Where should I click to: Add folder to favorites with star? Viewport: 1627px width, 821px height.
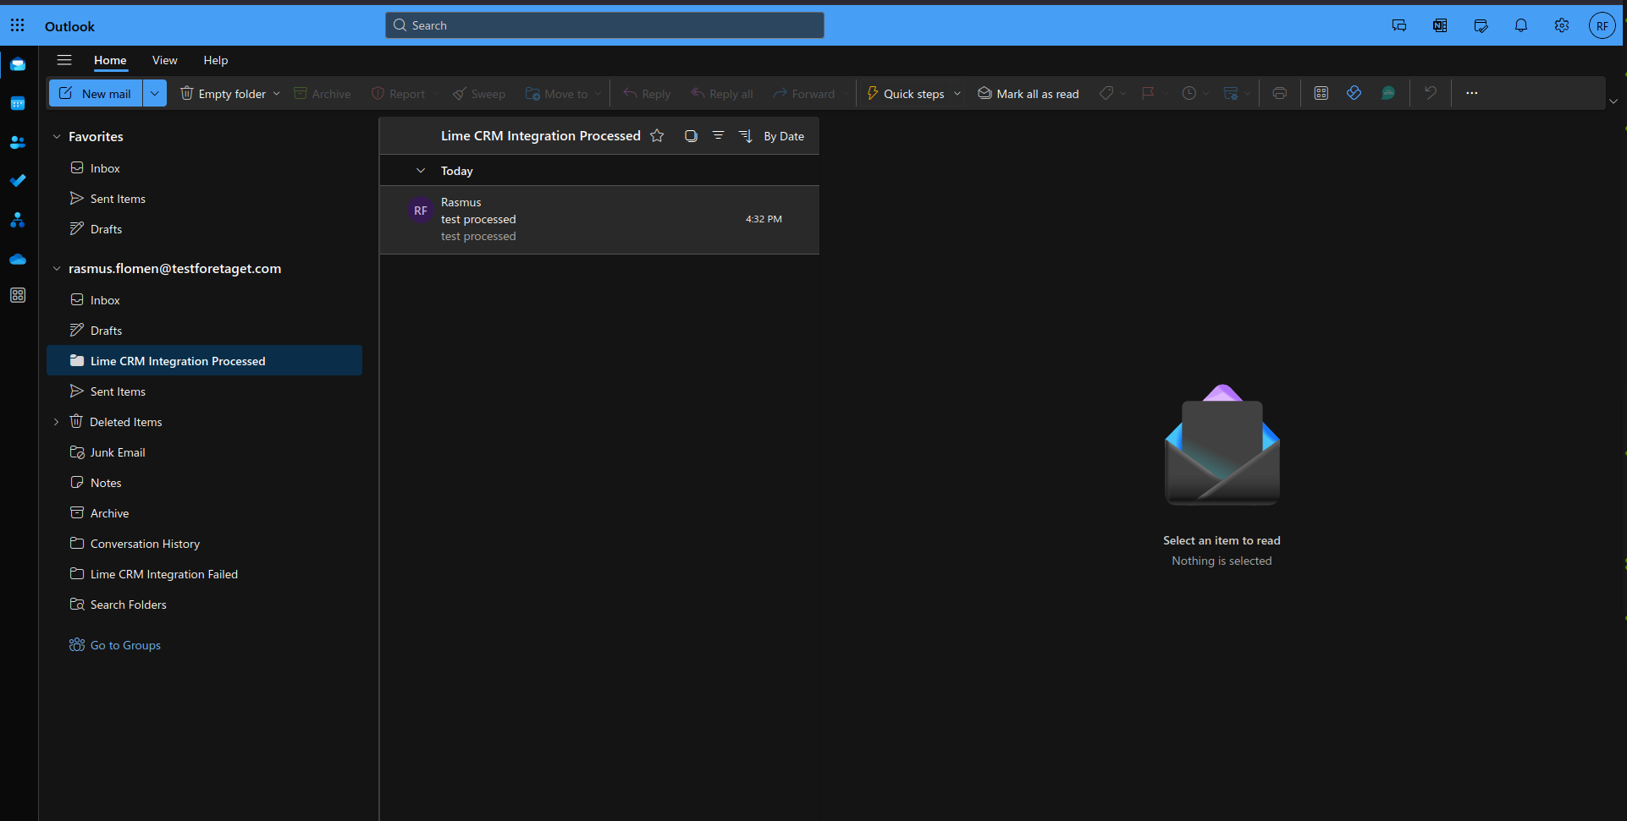click(x=657, y=135)
